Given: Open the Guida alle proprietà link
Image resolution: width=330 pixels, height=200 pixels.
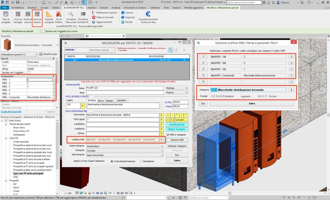Looking at the screenshot, I should [11, 112].
